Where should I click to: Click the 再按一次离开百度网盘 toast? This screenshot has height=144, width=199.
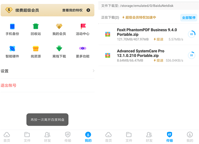[47, 120]
